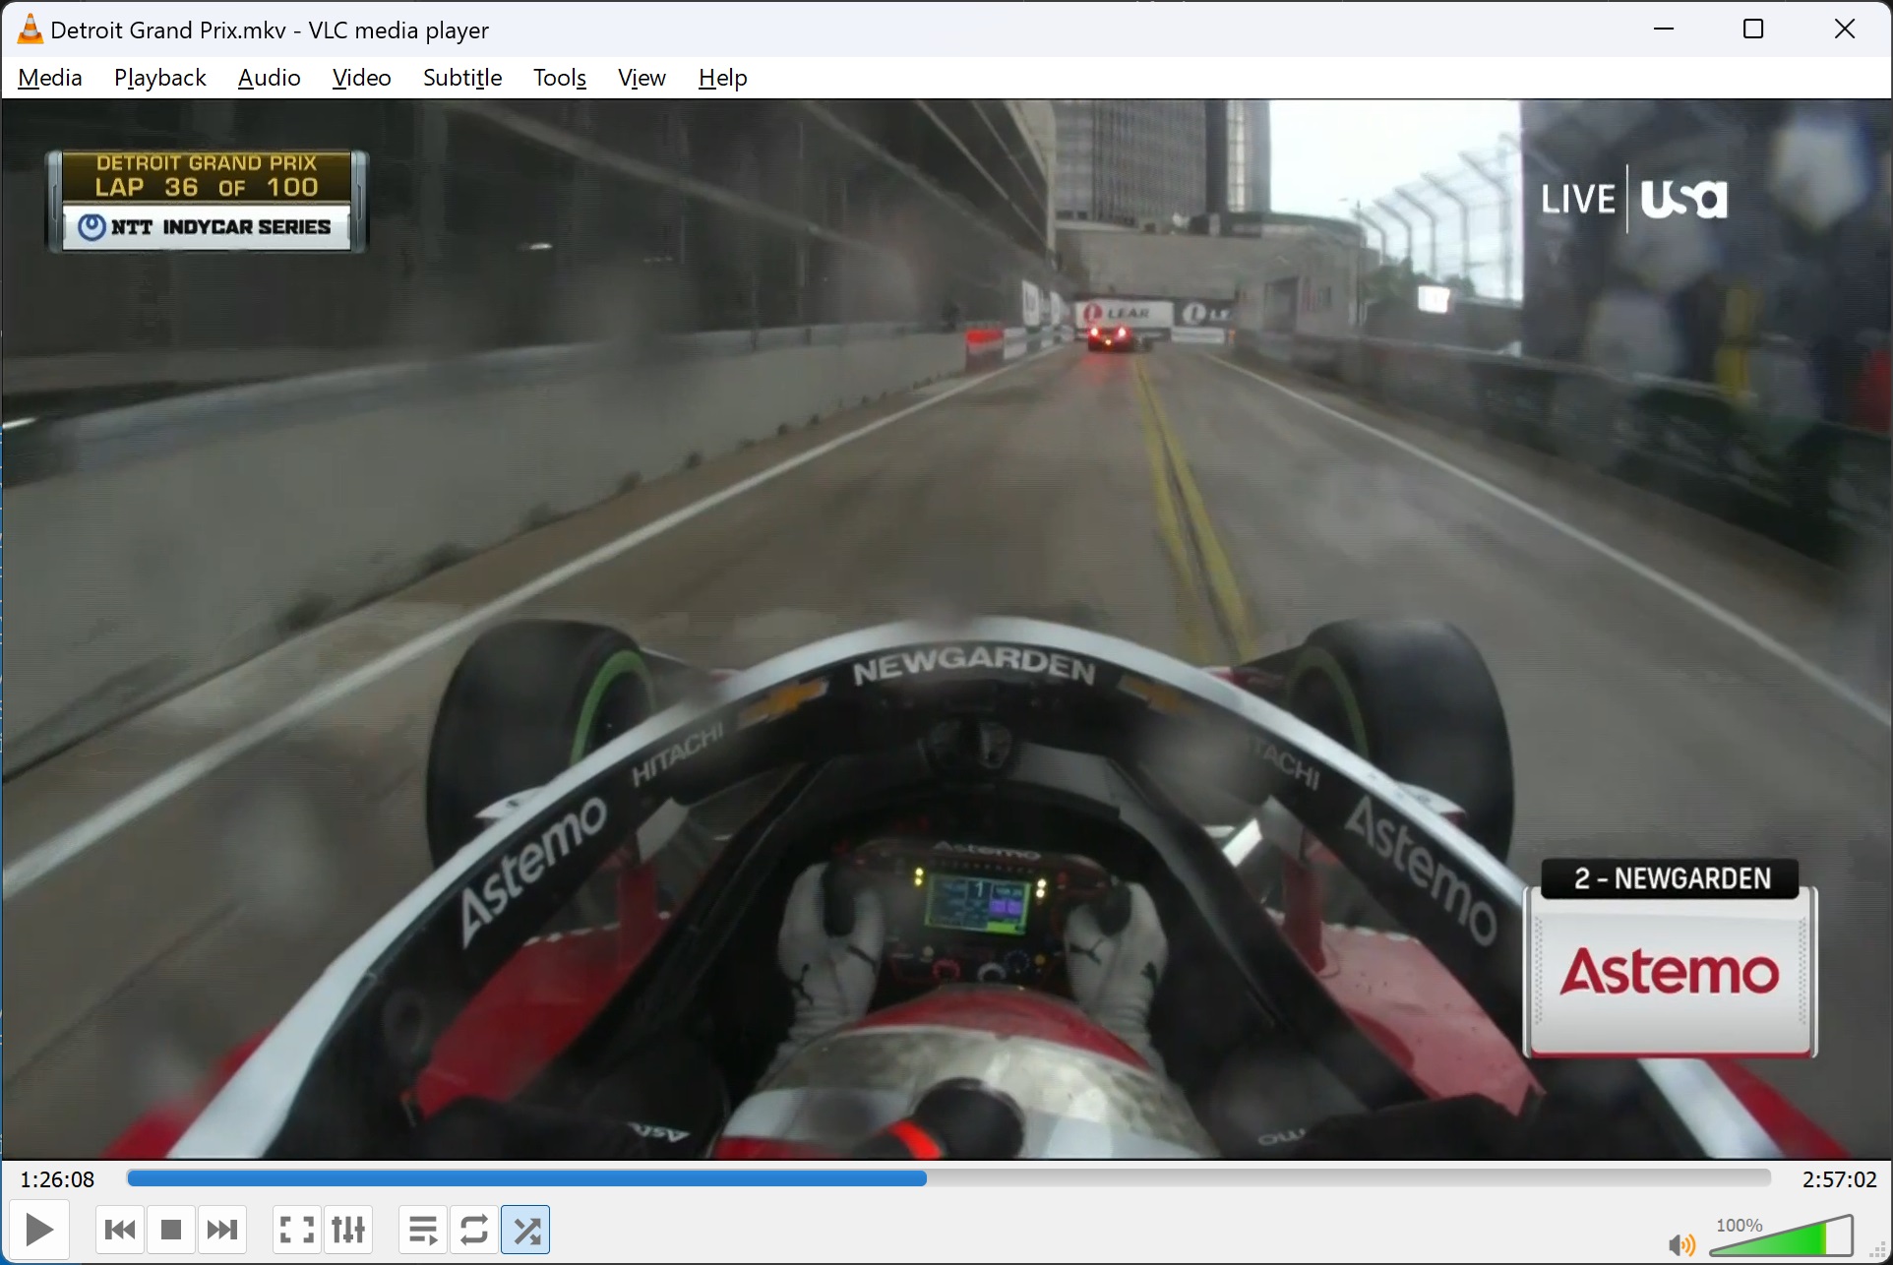Click the remaining time 2:57:02 label
This screenshot has height=1265, width=1893.
(1839, 1179)
